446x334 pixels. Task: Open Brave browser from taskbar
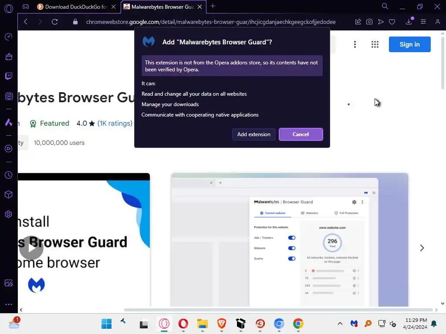[222, 324]
